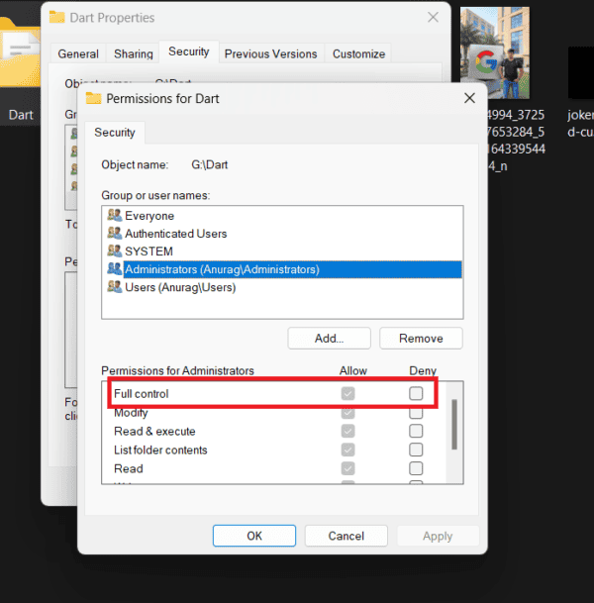The width and height of the screenshot is (594, 603).
Task: Toggle Allow for Read & execute
Action: (347, 431)
